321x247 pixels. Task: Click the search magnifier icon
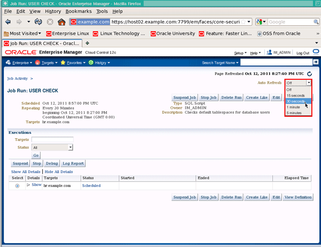[316, 22]
